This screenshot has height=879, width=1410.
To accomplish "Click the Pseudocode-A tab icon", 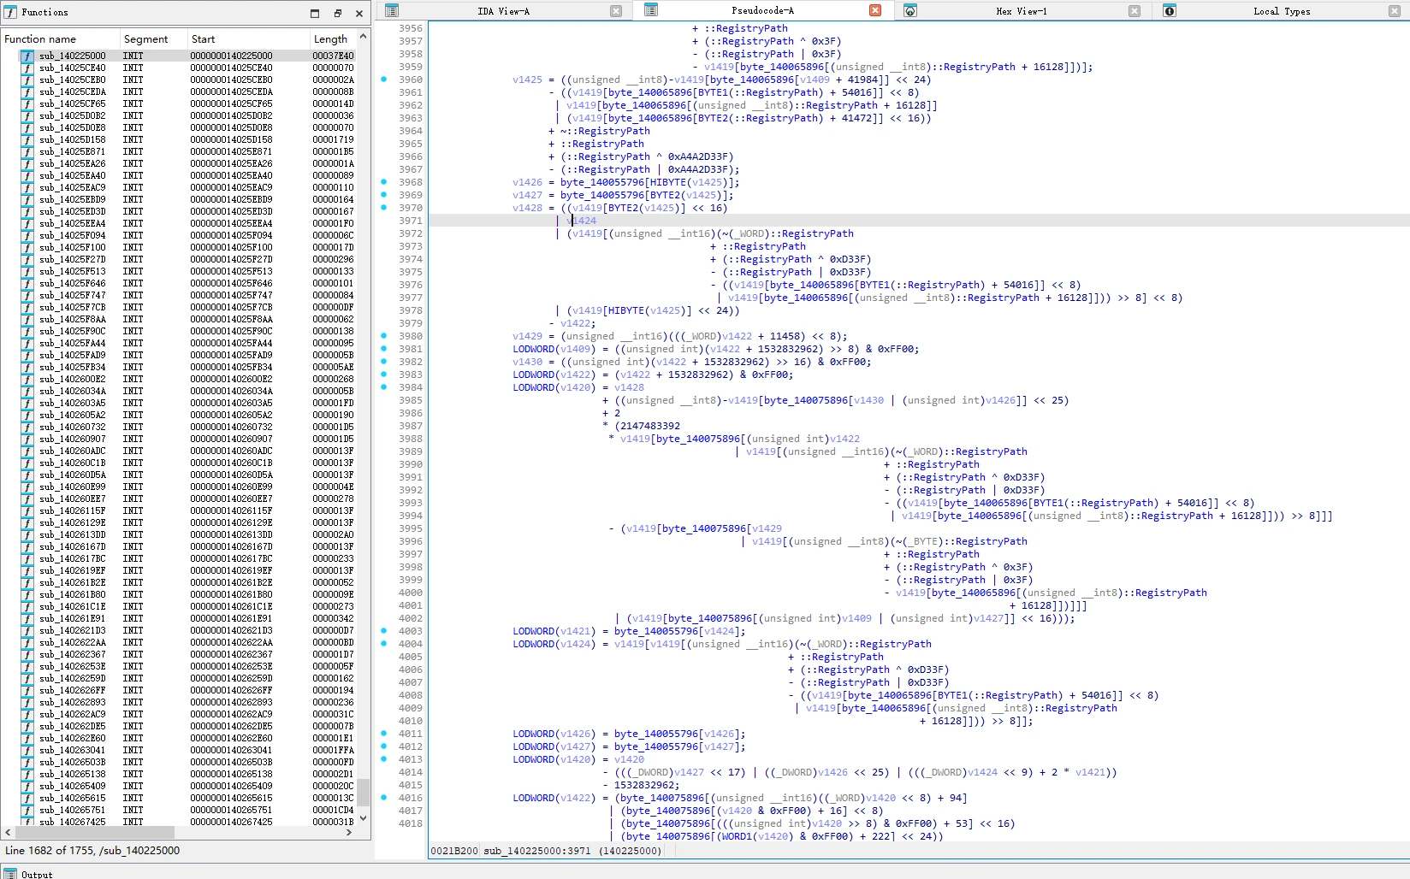I will tap(651, 11).
